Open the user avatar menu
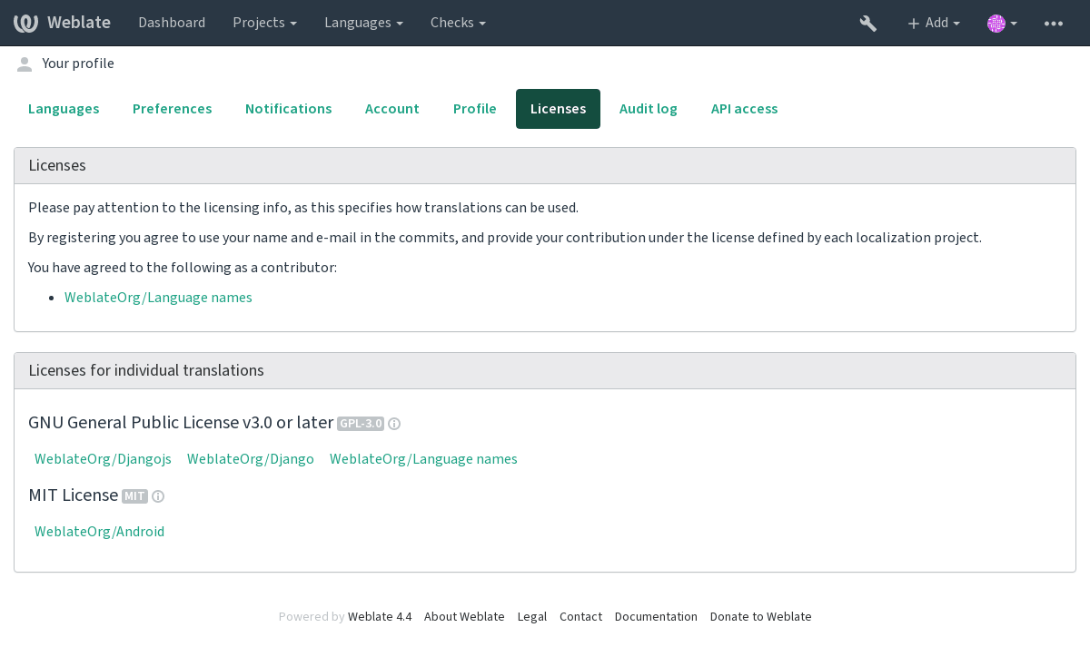Screen dimensions: 1090x647 [x=1002, y=24]
